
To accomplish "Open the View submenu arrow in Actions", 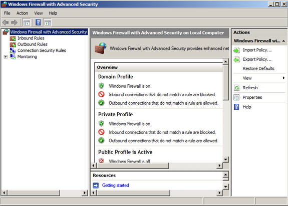I will coord(283,78).
